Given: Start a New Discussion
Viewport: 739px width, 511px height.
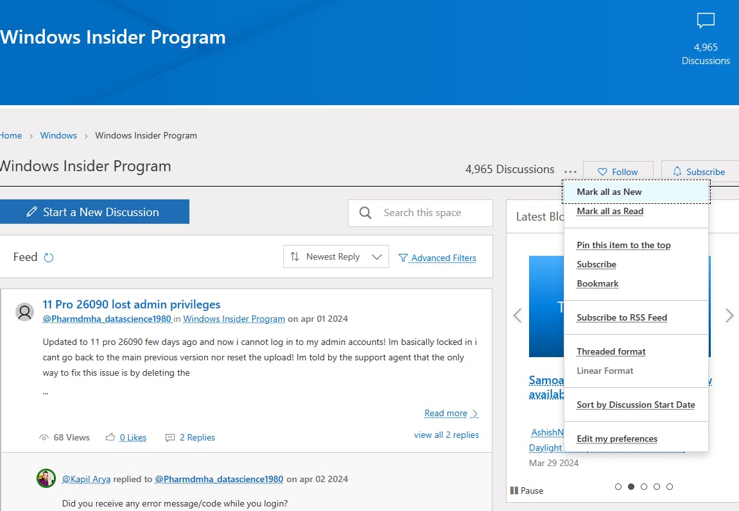Looking at the screenshot, I should (94, 212).
